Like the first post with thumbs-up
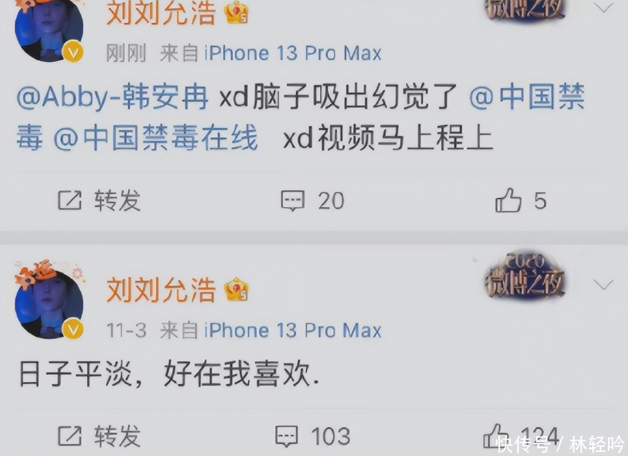Screen dimensions: 628x456 pyautogui.click(x=508, y=200)
